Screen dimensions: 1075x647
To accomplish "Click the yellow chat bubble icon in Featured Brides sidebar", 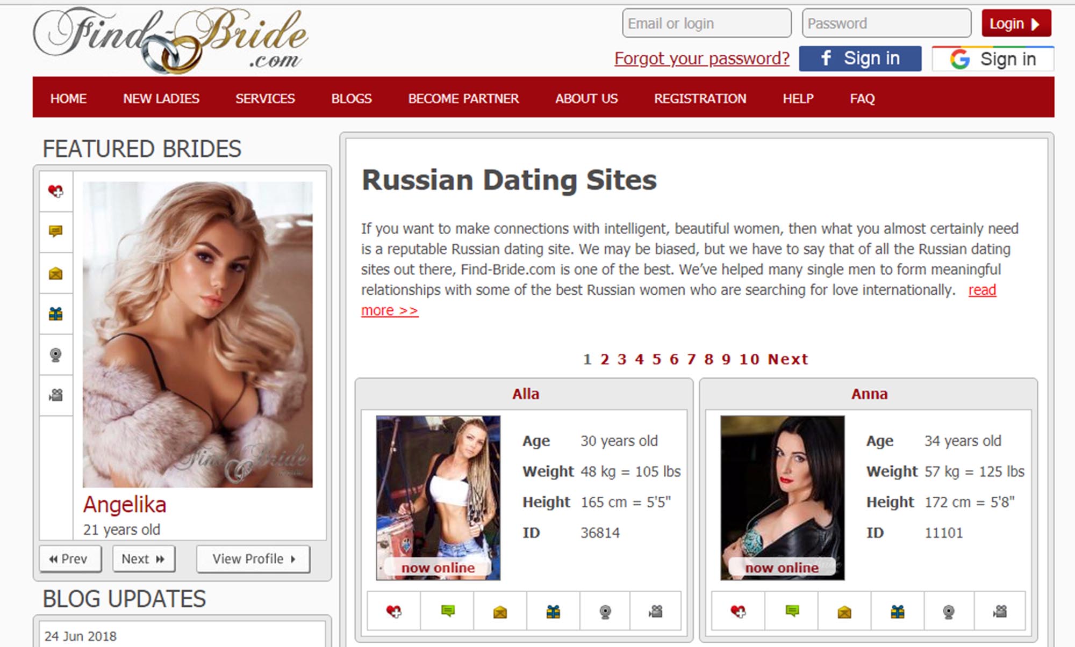I will point(56,231).
